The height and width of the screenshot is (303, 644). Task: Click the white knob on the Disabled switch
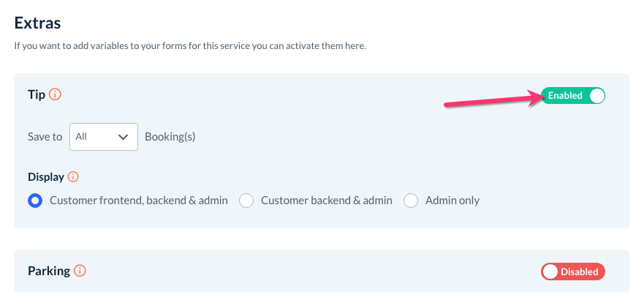(550, 272)
